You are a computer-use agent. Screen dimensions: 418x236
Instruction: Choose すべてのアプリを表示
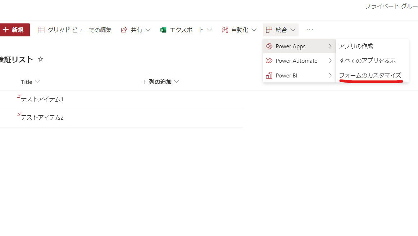click(x=367, y=61)
